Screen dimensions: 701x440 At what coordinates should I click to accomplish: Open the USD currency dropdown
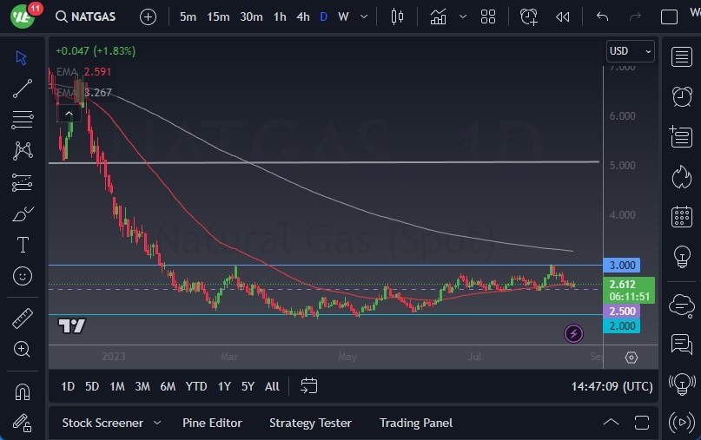pos(630,51)
